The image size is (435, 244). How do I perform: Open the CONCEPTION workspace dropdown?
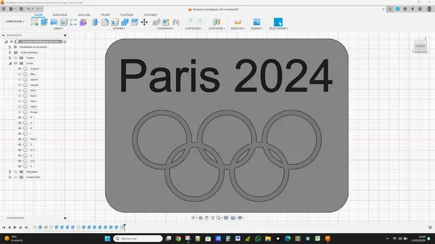tap(15, 21)
